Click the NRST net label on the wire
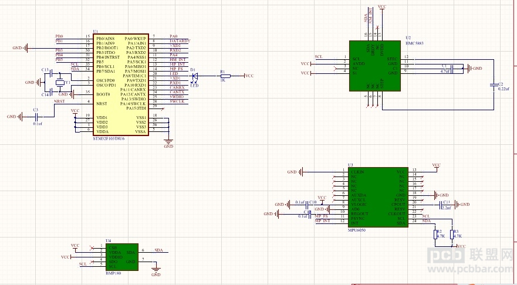Viewport: 517px width, 285px height. pos(59,101)
